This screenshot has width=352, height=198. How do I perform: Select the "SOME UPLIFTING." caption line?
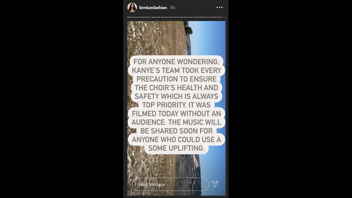click(x=176, y=148)
